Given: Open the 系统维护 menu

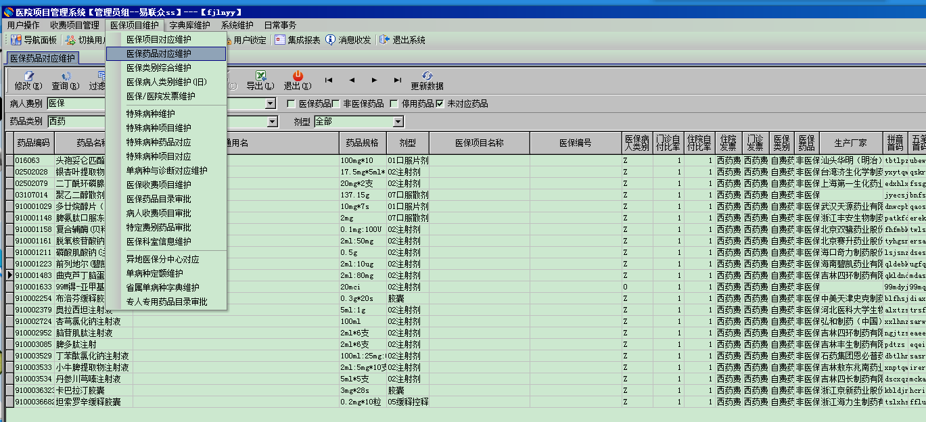Looking at the screenshot, I should click(237, 25).
